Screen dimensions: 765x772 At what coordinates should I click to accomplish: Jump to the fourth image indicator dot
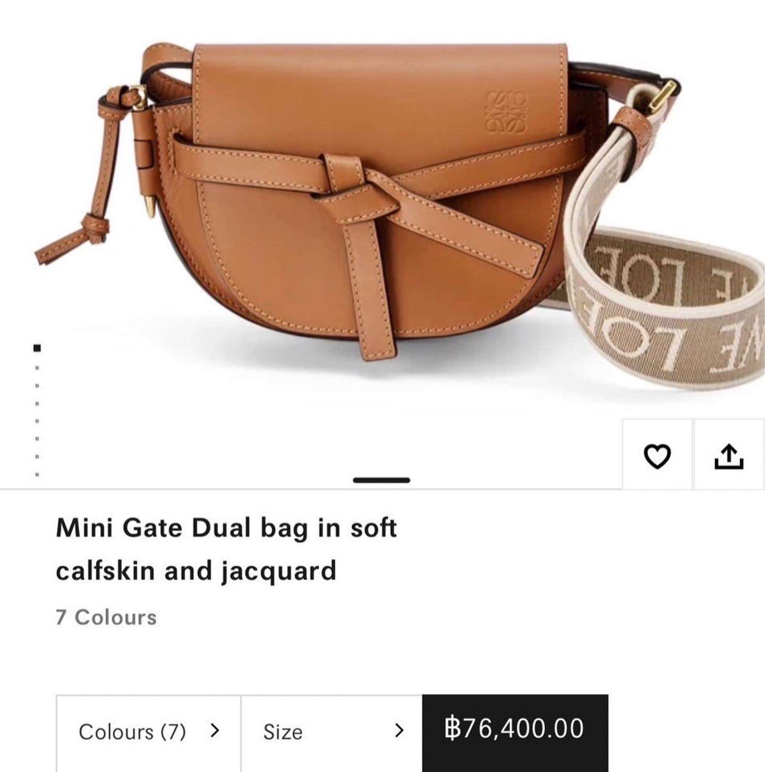37,404
